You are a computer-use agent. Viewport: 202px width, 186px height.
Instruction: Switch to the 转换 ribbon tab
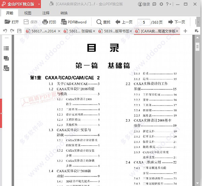tap(64, 13)
